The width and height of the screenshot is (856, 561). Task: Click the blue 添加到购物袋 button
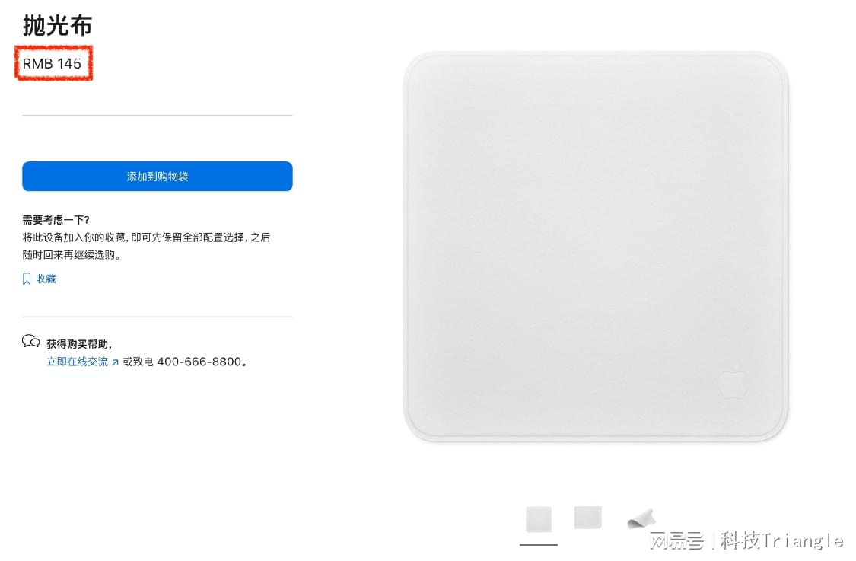[x=158, y=176]
